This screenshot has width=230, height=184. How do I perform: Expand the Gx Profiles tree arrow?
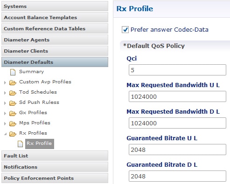pyautogui.click(x=5, y=113)
